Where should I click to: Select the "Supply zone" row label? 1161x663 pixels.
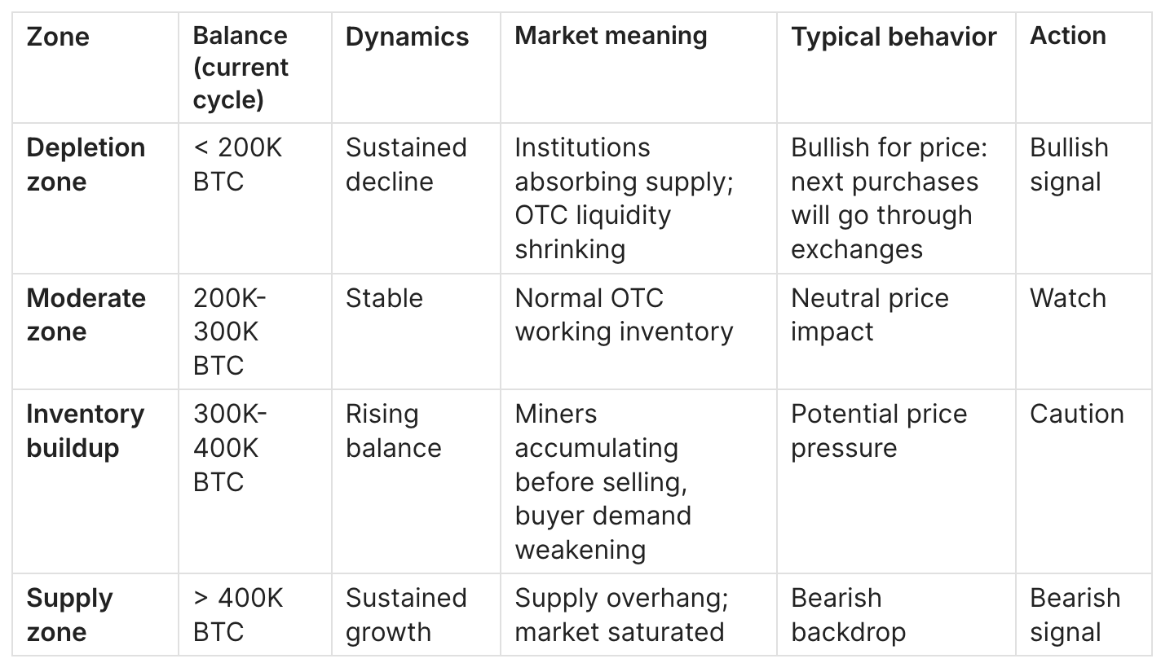click(x=69, y=615)
